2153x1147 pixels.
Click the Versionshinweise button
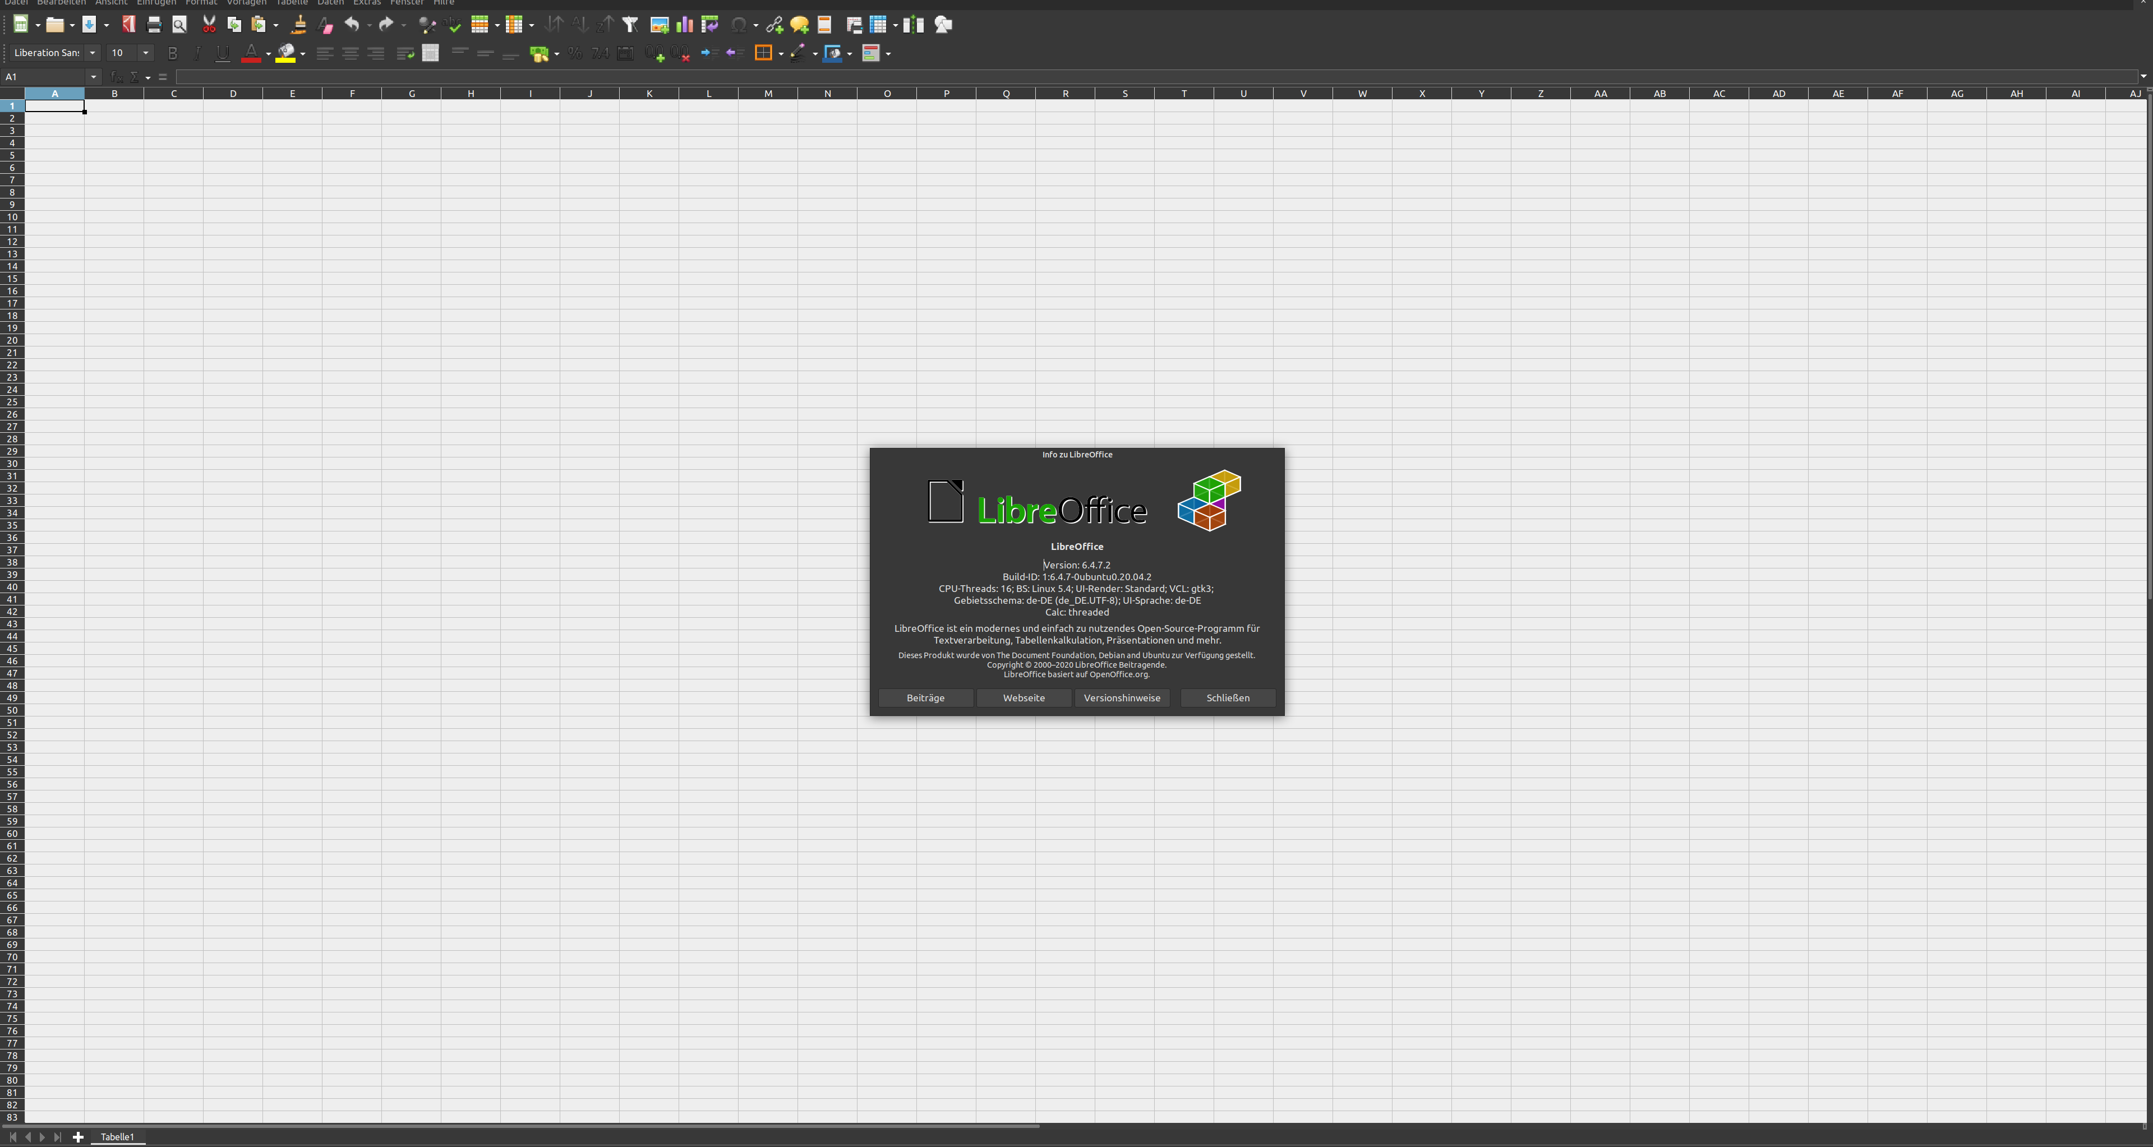coord(1122,697)
